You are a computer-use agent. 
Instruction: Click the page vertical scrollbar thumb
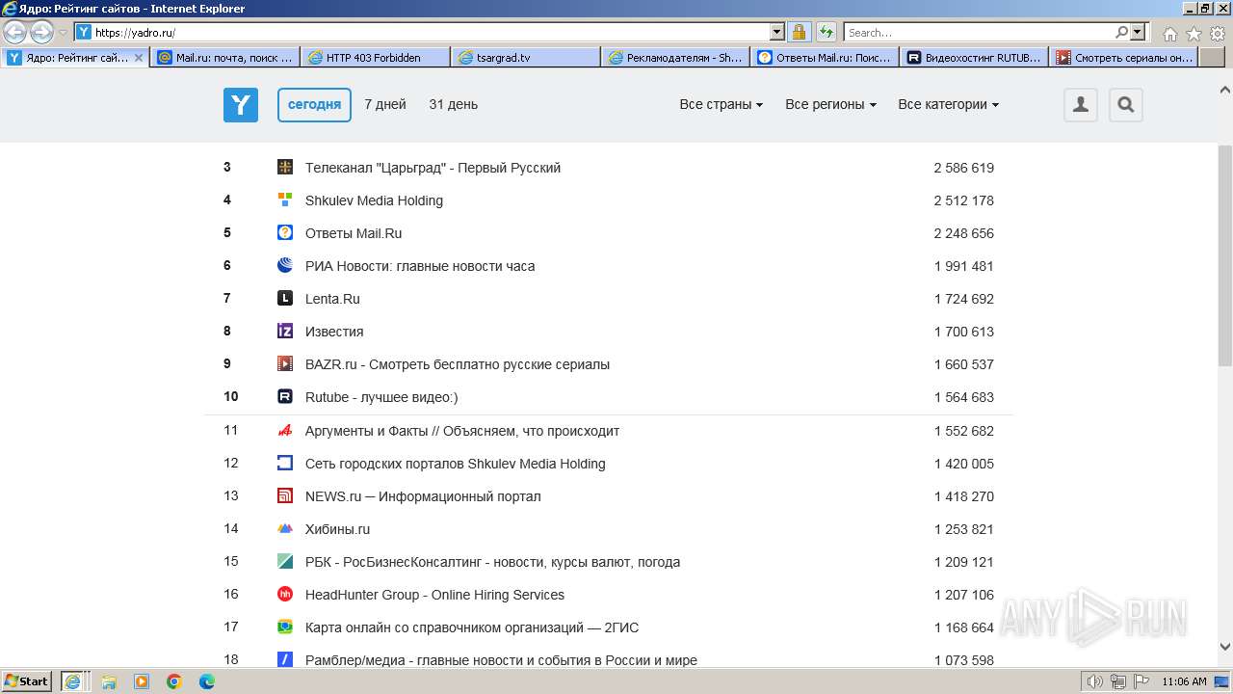point(1225,255)
